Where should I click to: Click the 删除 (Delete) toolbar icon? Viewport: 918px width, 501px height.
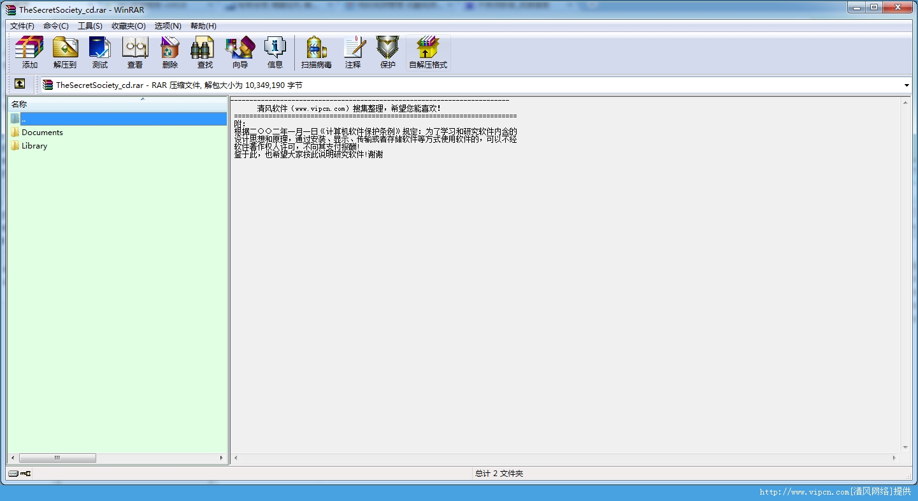click(170, 52)
